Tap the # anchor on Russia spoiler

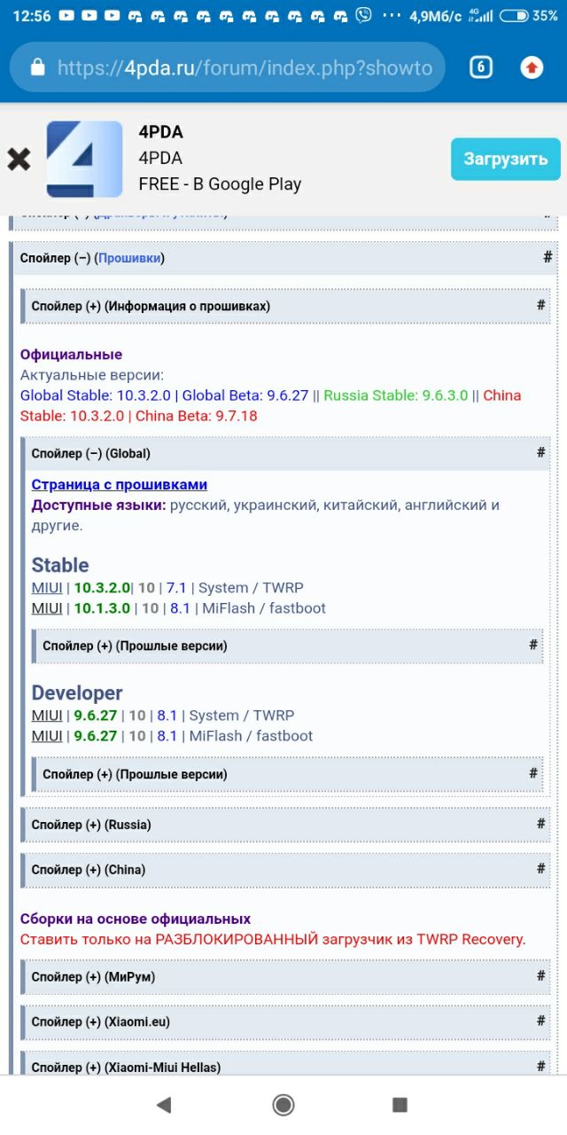click(x=540, y=824)
